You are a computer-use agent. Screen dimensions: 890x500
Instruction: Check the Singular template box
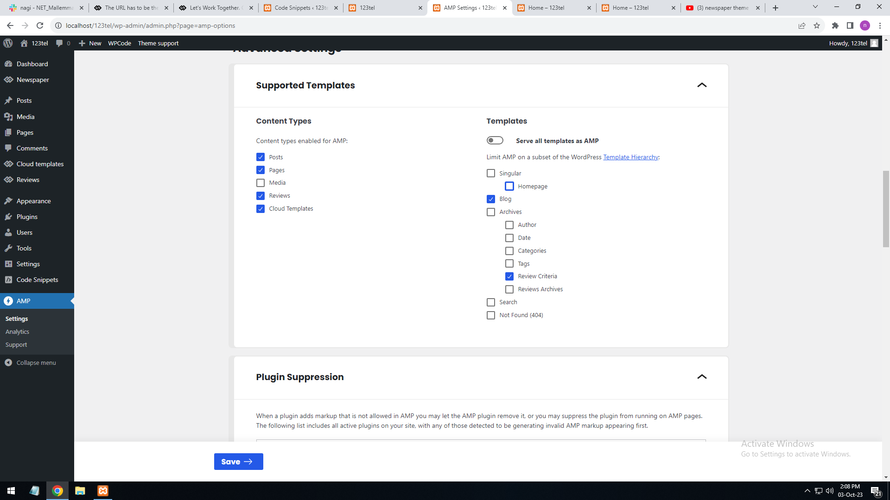pos(491,173)
